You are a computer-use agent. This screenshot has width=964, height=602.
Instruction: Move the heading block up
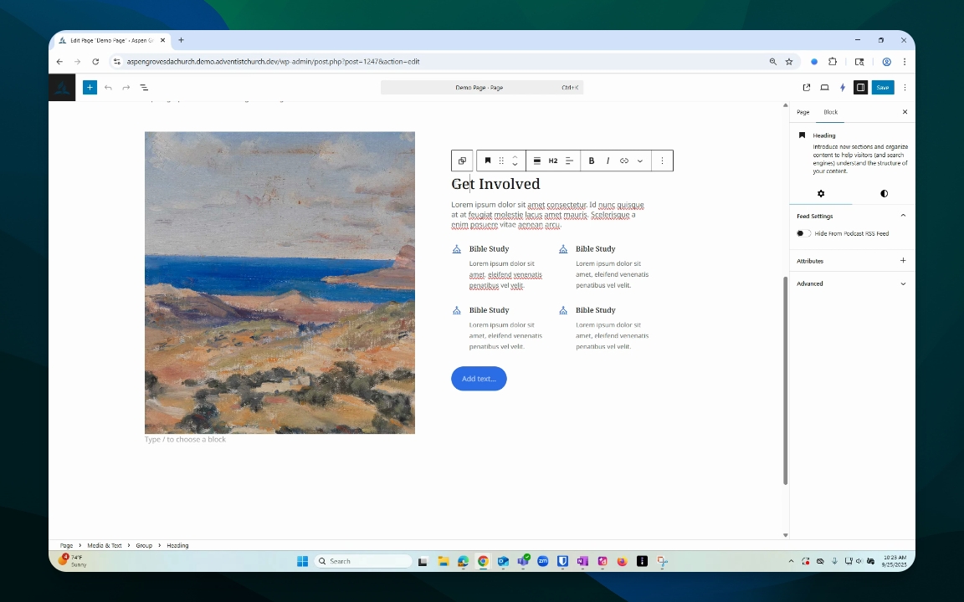click(515, 156)
